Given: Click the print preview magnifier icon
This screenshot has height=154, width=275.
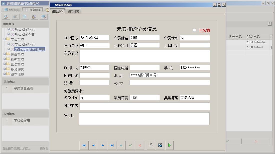Looking at the screenshot, I should [x=160, y=145].
